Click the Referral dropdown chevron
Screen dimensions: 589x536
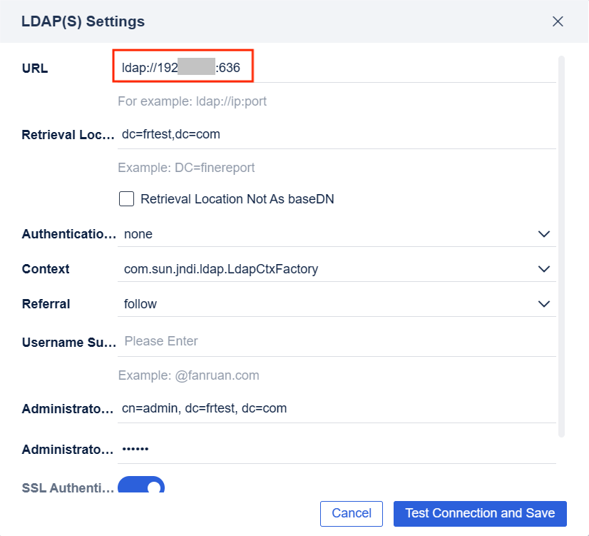click(543, 303)
